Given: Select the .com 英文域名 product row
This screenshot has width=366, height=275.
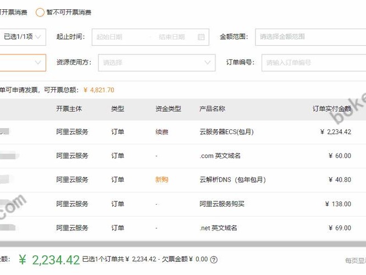Looking at the screenshot, I should point(183,156).
